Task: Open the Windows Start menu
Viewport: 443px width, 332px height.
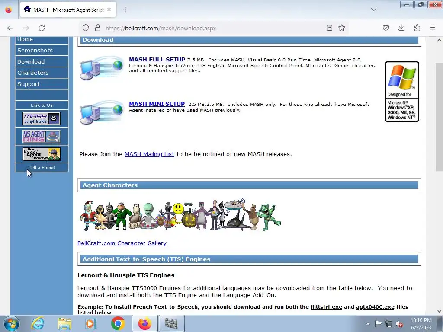Action: click(11, 323)
